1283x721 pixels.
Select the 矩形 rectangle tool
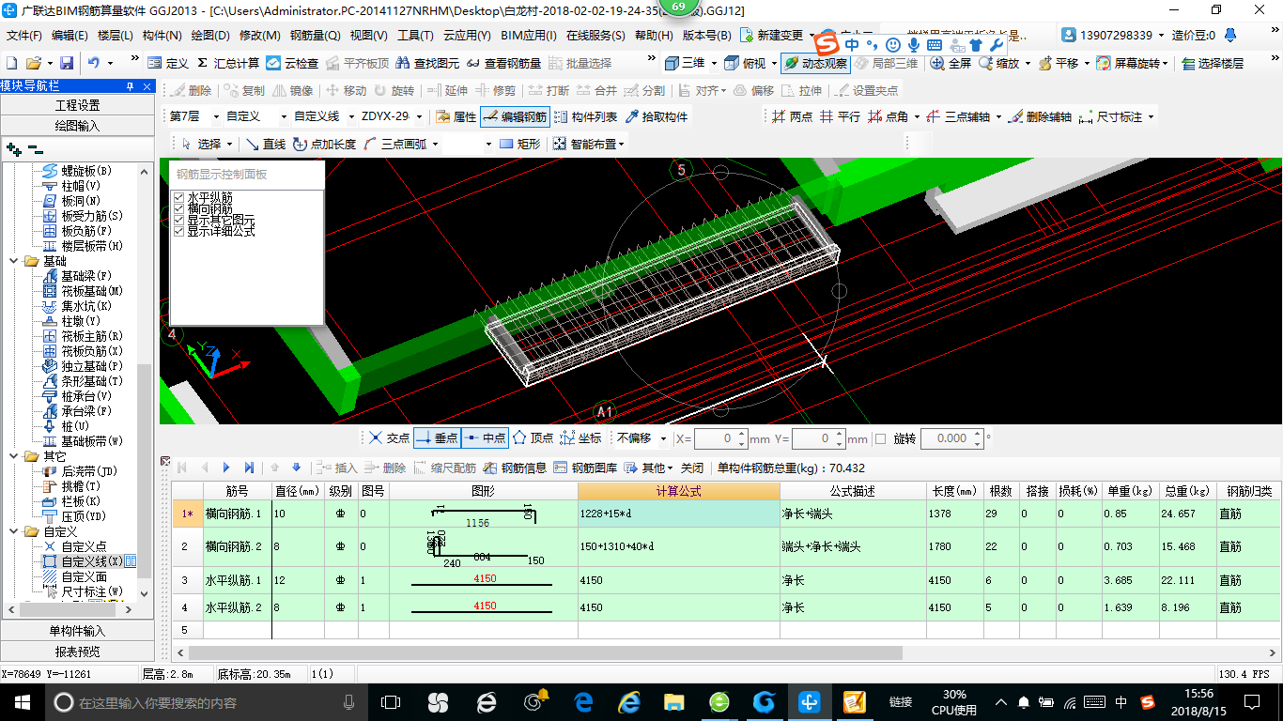[x=520, y=144]
